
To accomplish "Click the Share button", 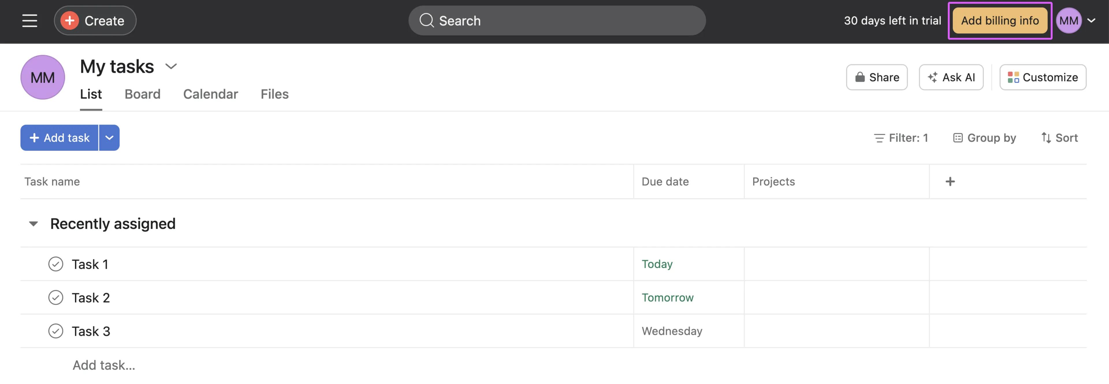I will (x=877, y=77).
